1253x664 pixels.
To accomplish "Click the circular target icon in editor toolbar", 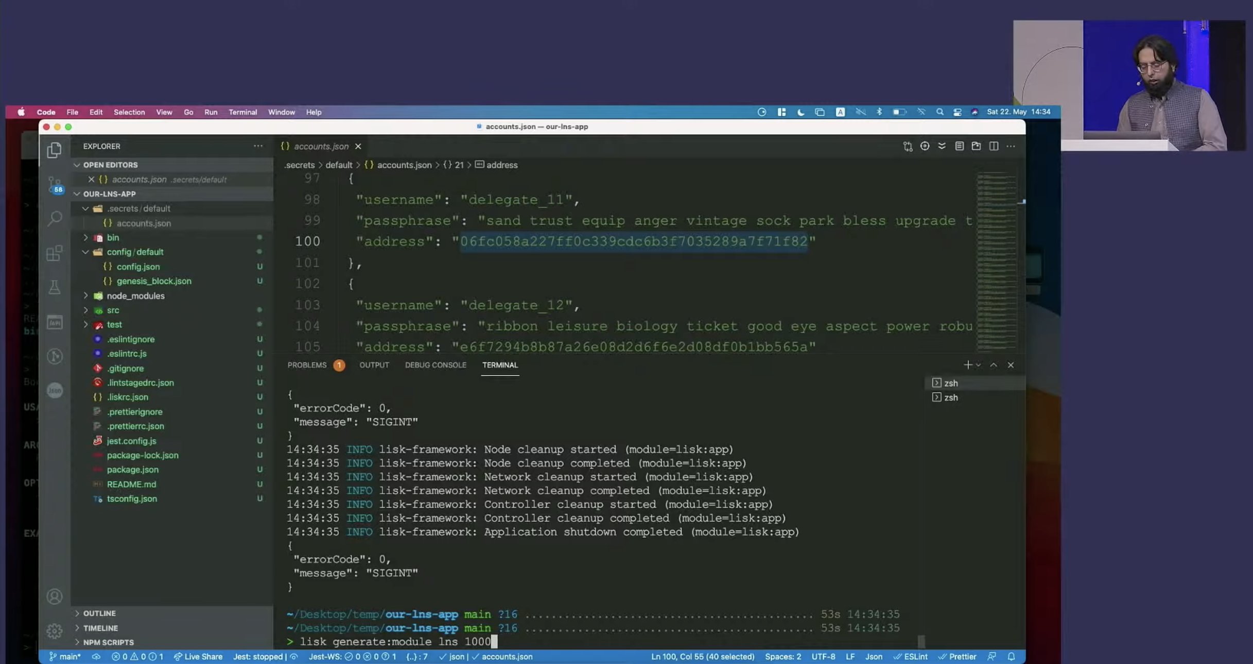I will (x=925, y=146).
